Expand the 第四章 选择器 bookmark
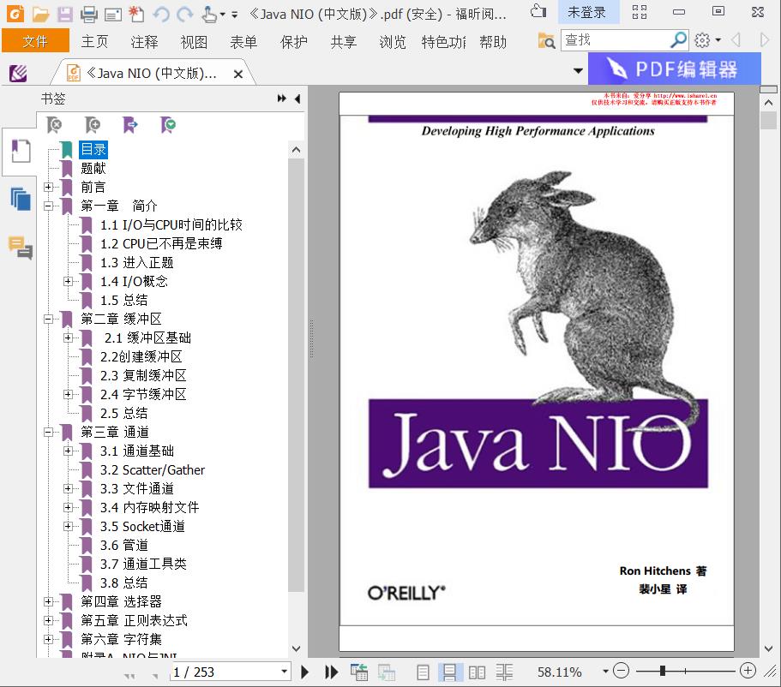 click(48, 602)
